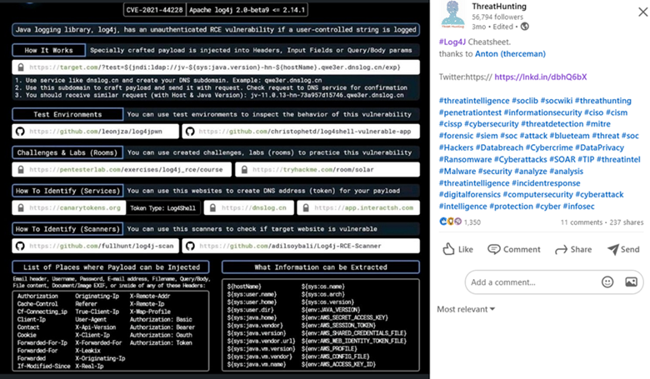Show the 237 shares

tap(626, 222)
